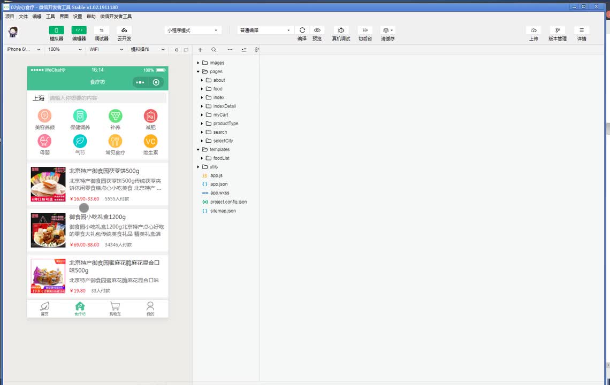Open the 文件 menu
Image resolution: width=610 pixels, height=385 pixels.
(24, 17)
